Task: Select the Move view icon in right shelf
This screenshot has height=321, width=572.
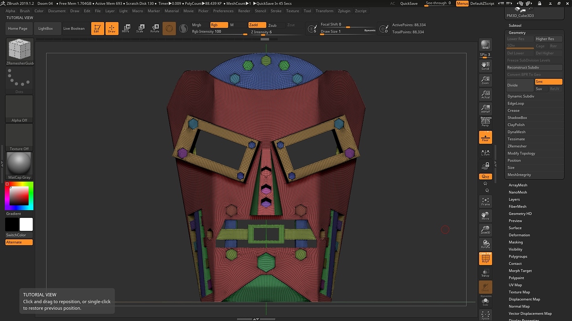Action: click(x=485, y=215)
